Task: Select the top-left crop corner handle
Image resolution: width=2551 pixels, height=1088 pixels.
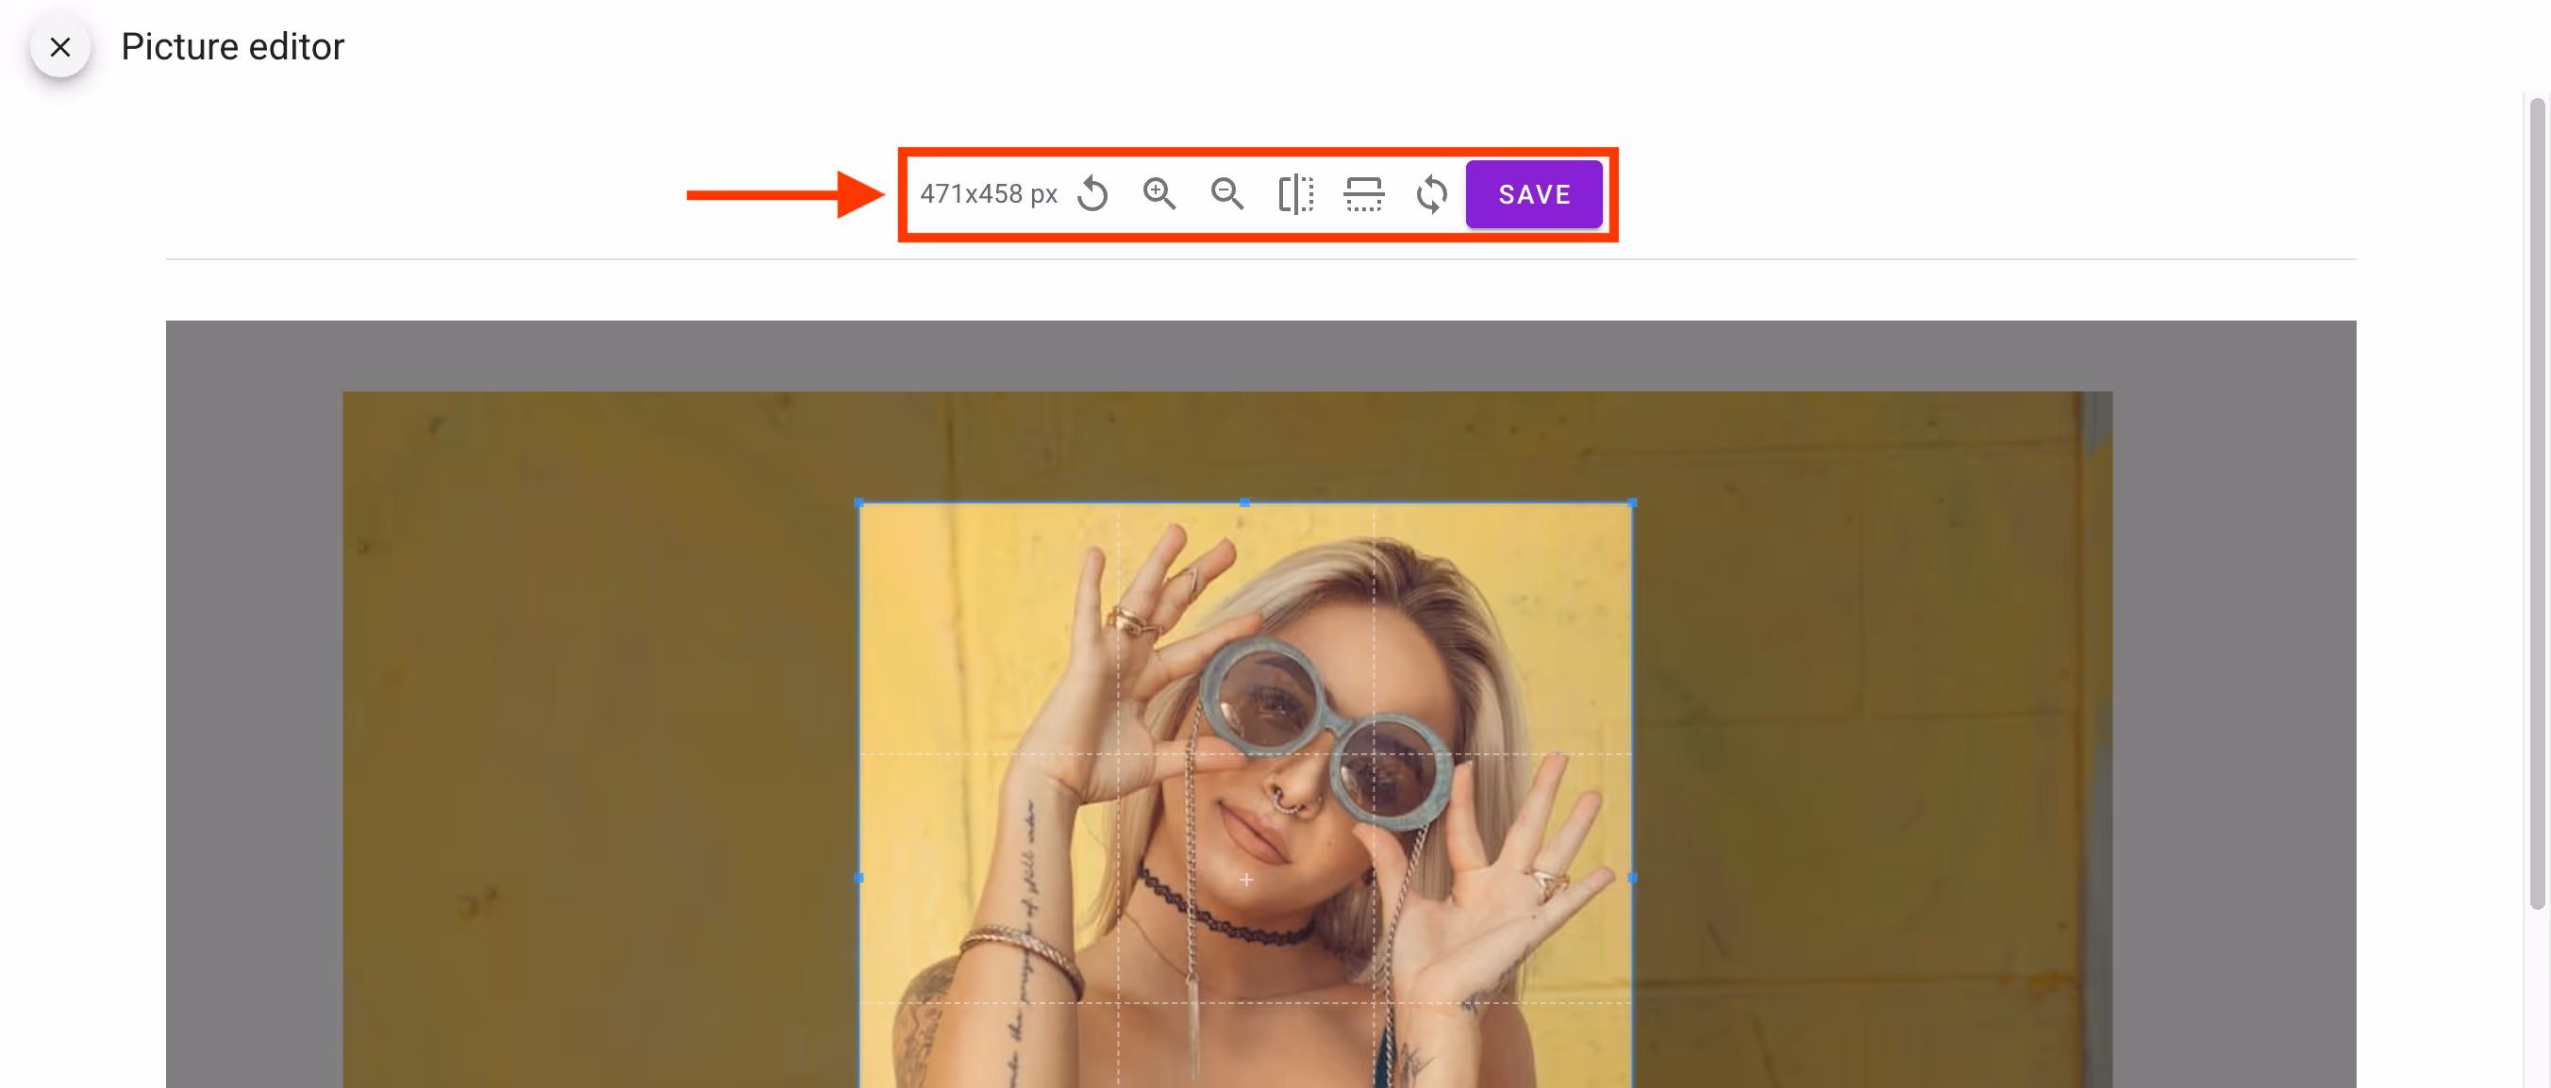Action: (859, 503)
